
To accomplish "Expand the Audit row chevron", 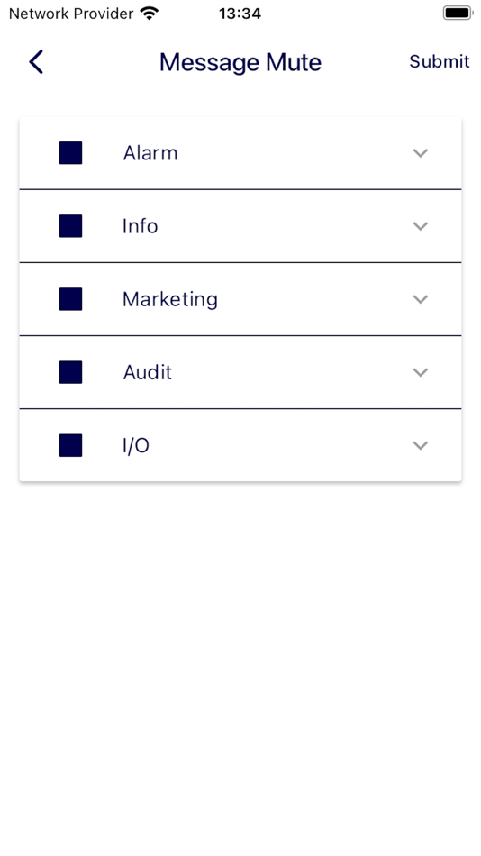I will pyautogui.click(x=420, y=372).
